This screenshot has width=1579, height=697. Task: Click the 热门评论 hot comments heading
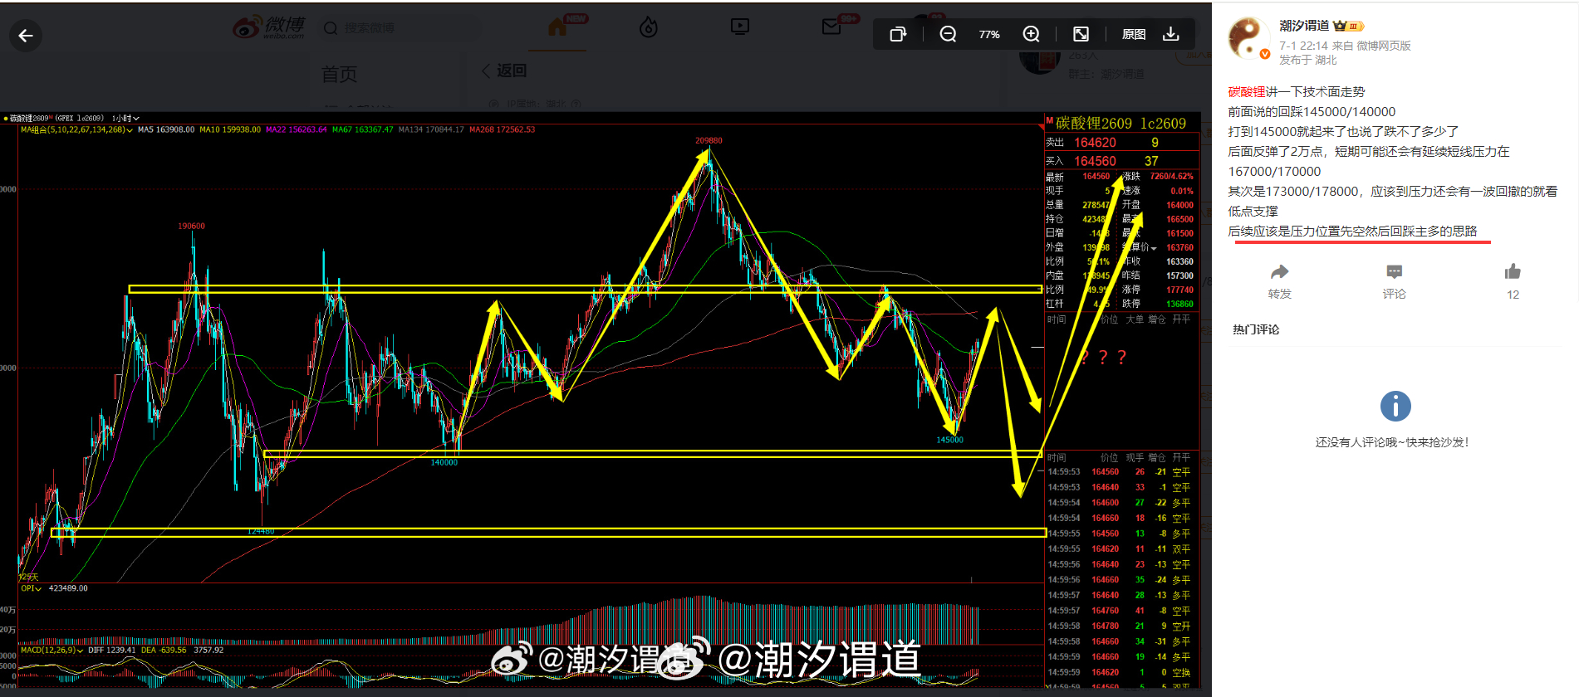pyautogui.click(x=1256, y=329)
